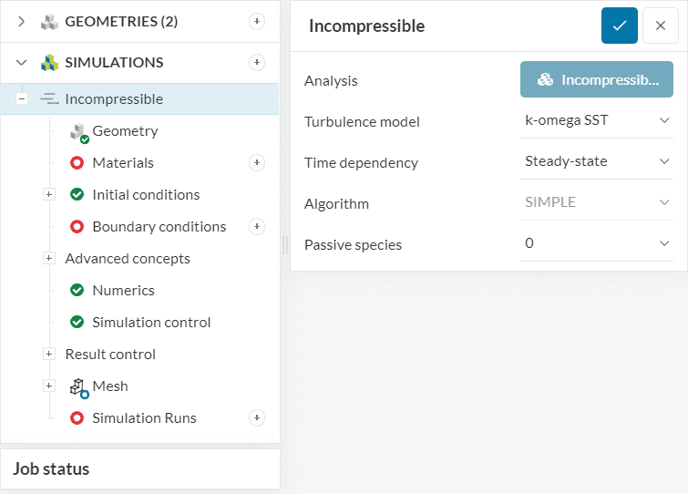The image size is (688, 494).
Task: Click the plus icon next to Geometries
Action: pyautogui.click(x=257, y=21)
